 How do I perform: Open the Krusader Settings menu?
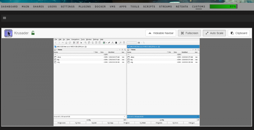click(x=96, y=39)
